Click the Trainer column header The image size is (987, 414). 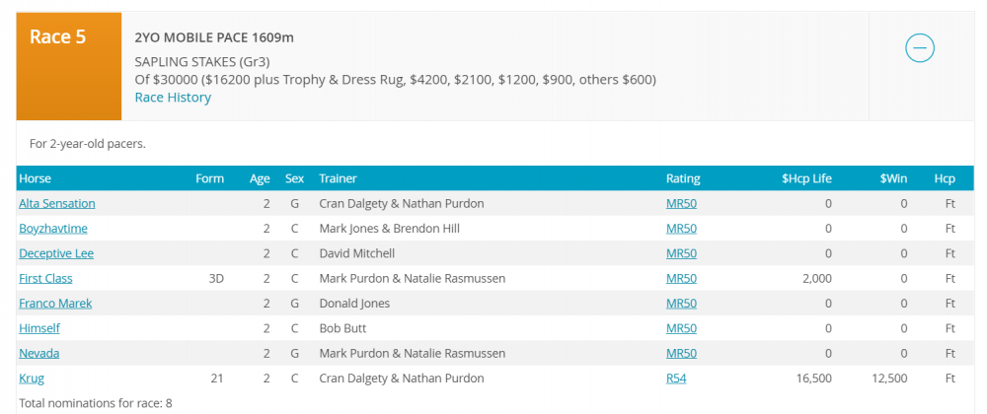(338, 178)
